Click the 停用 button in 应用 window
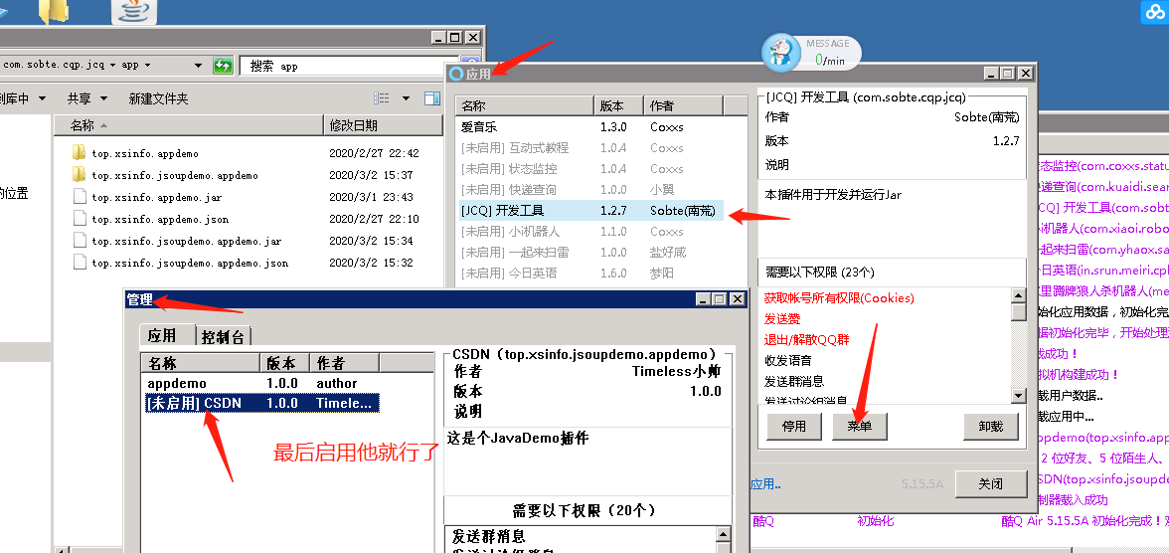Screen dimensions: 1169x553 click(794, 426)
